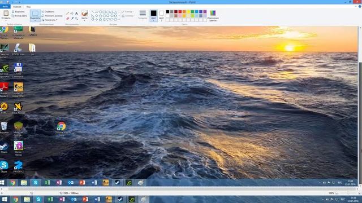Open the Thickness (Толщина) dropdown
The height and width of the screenshot is (203, 362).
[x=143, y=15]
